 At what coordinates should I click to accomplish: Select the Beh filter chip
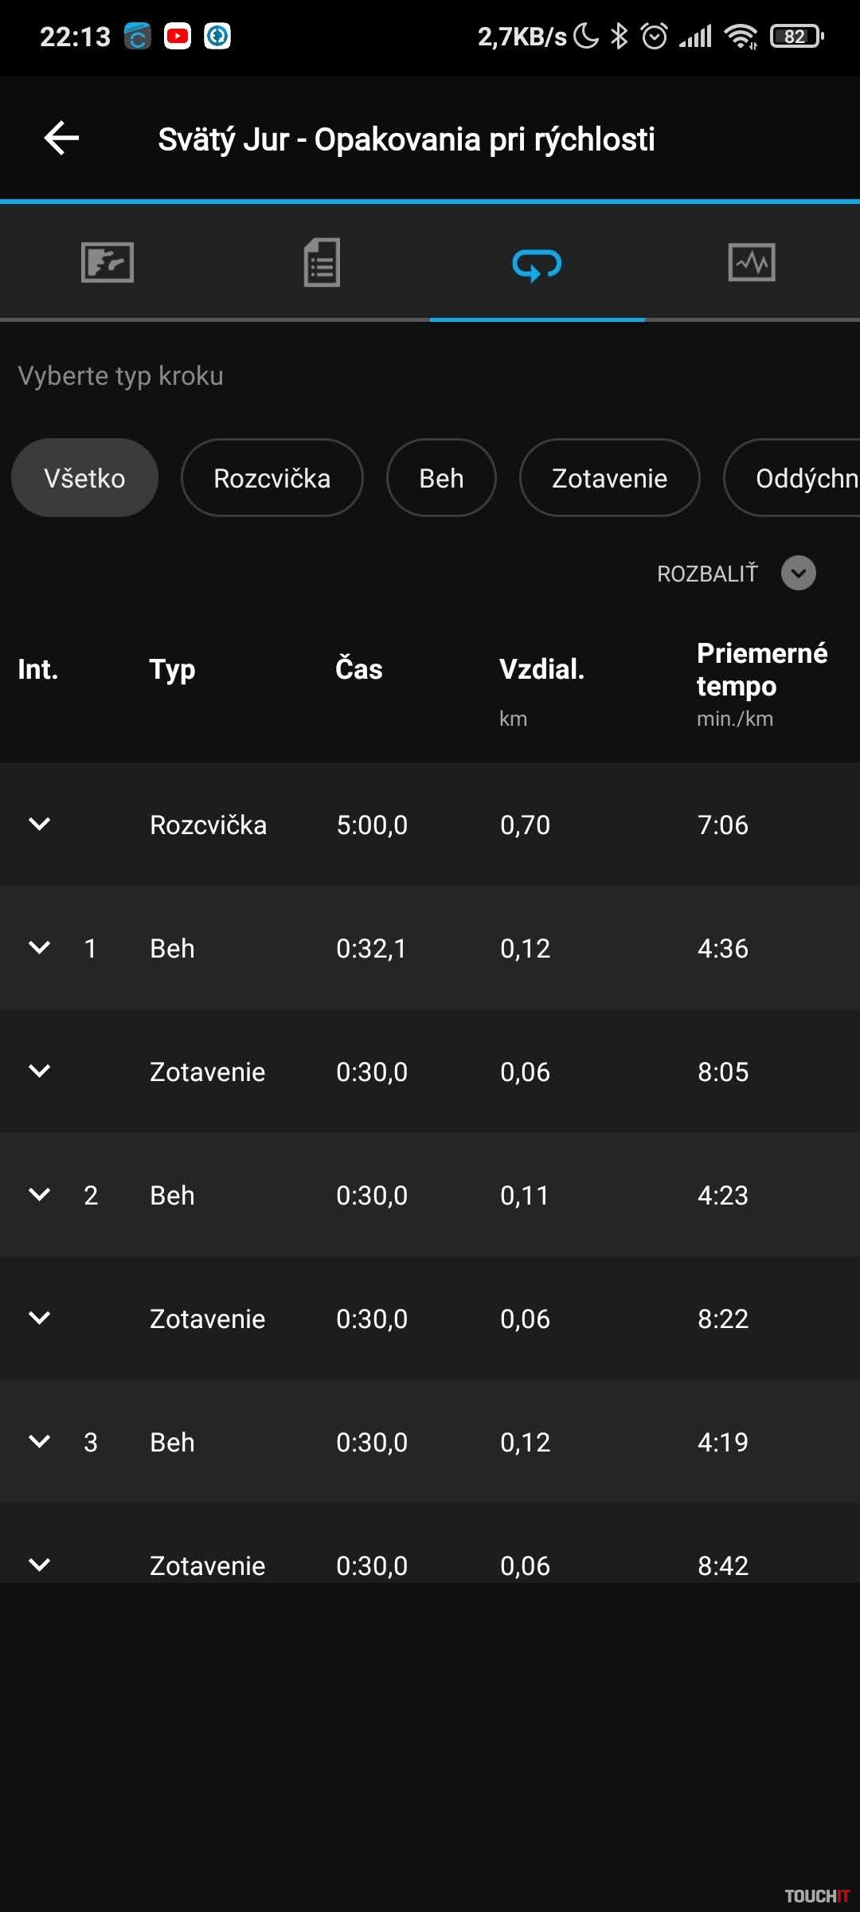click(441, 478)
